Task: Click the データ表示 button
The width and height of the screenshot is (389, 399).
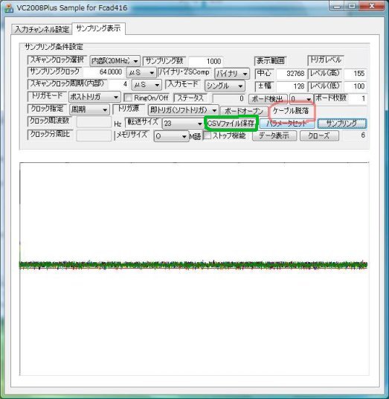Action: (x=274, y=135)
